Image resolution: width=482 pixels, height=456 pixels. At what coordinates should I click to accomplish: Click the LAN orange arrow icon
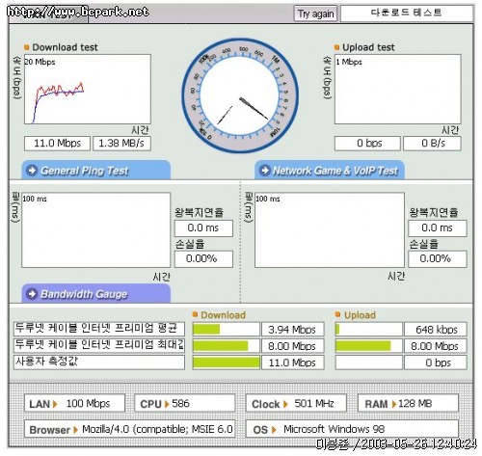(55, 404)
